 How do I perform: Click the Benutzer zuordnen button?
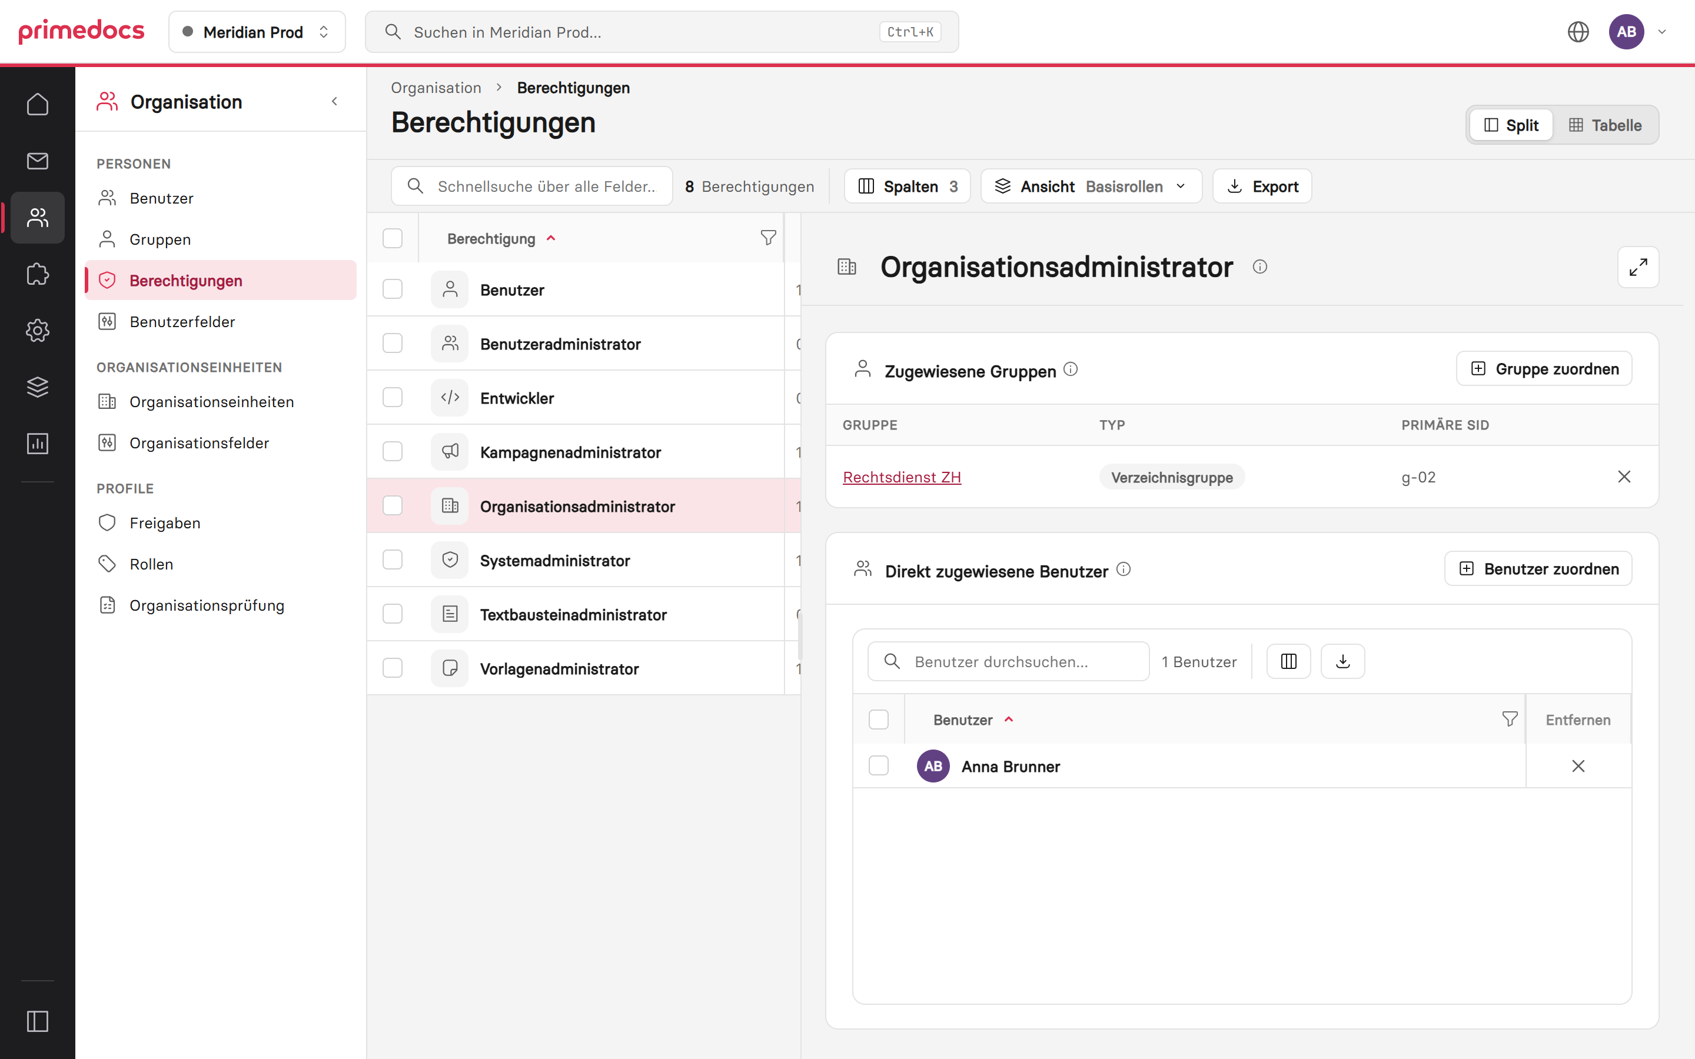click(1538, 569)
